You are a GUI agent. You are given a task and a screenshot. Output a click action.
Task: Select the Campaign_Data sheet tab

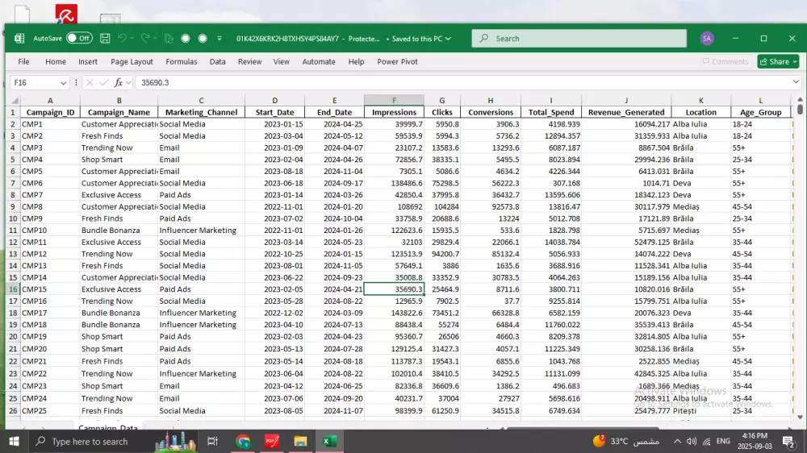[x=107, y=428]
